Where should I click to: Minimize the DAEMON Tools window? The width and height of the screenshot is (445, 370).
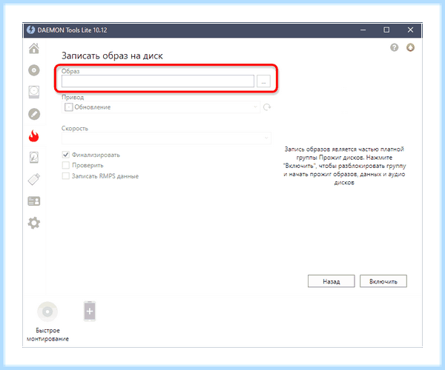coord(363,30)
